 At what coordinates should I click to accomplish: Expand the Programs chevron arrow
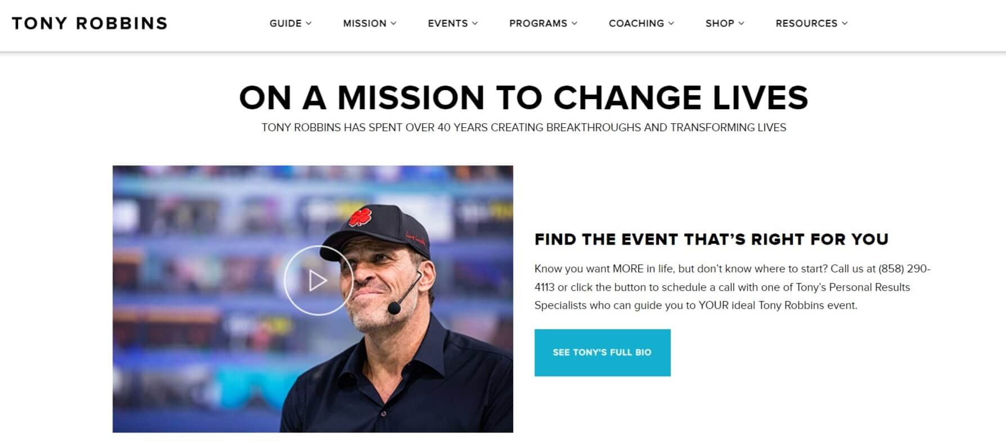pyautogui.click(x=574, y=23)
